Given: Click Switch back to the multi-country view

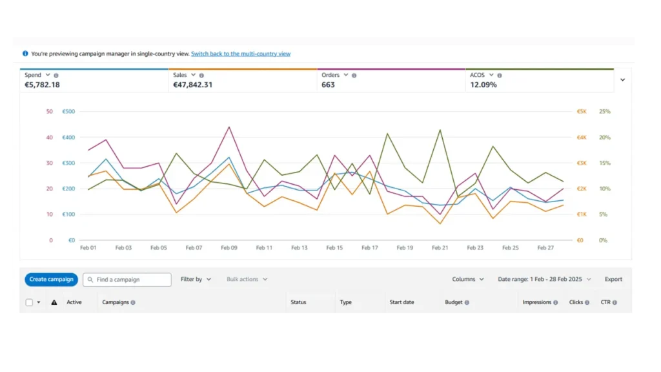Looking at the screenshot, I should pos(241,54).
